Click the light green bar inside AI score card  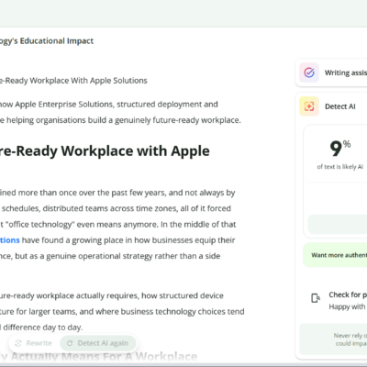click(x=338, y=224)
